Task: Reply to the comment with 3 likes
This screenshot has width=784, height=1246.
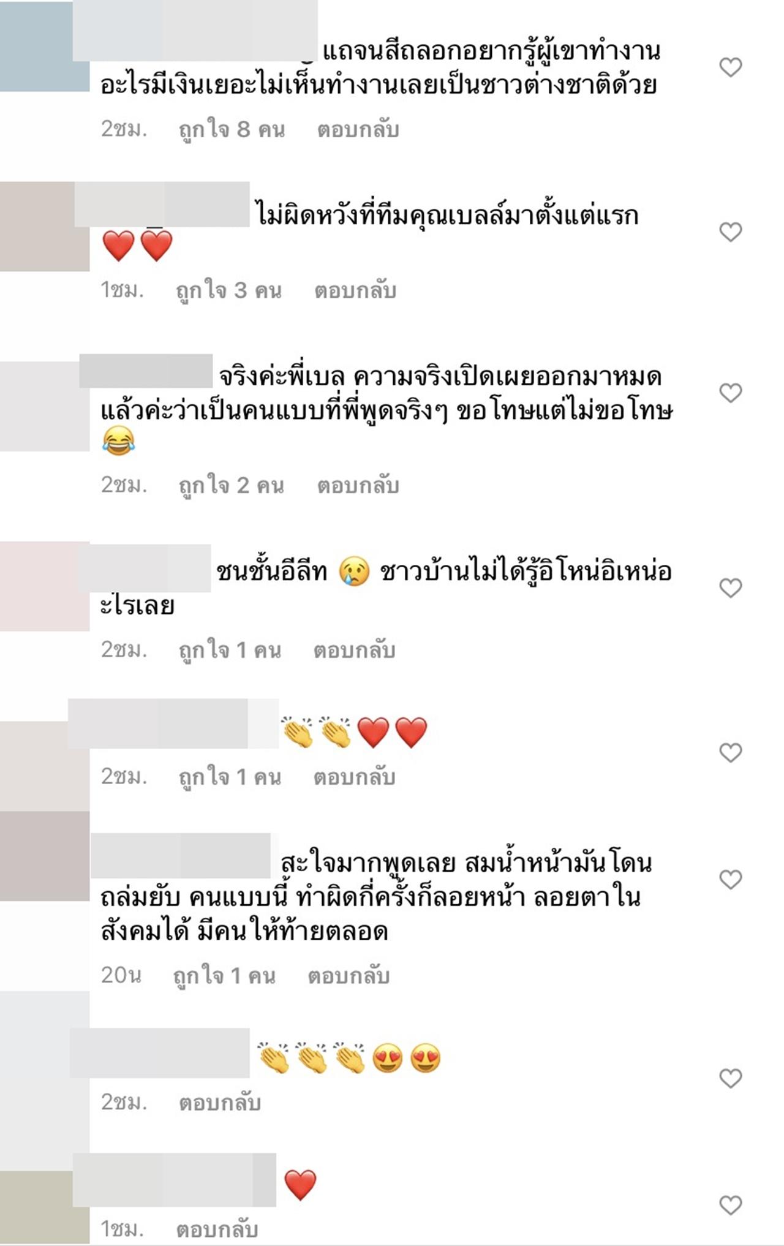Action: pyautogui.click(x=355, y=290)
